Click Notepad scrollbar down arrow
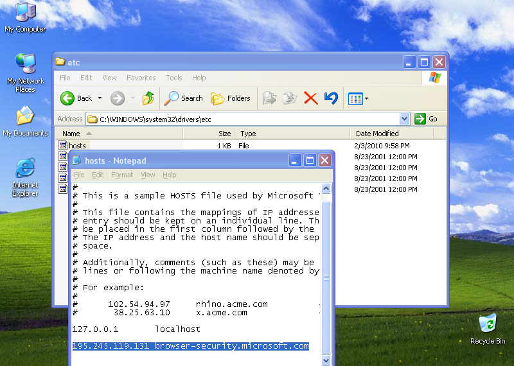This screenshot has width=514, height=366. 326,360
